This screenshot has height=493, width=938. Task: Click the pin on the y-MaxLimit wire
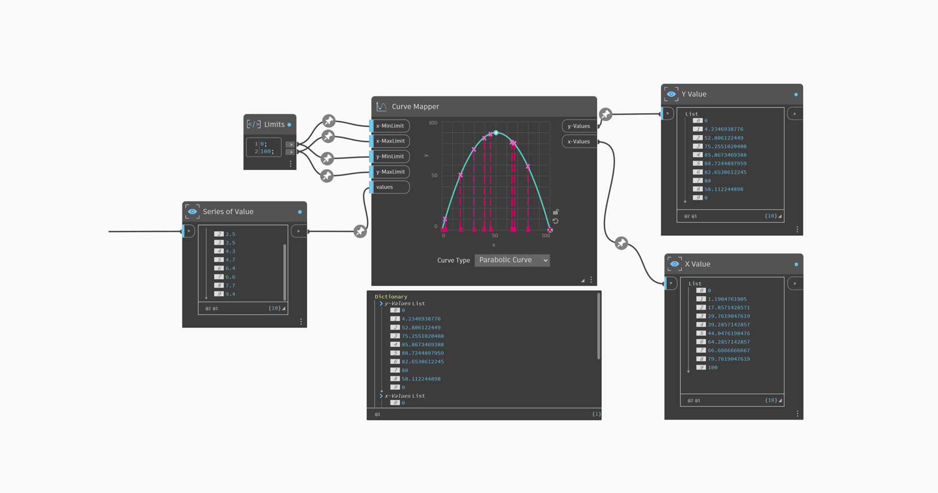327,176
